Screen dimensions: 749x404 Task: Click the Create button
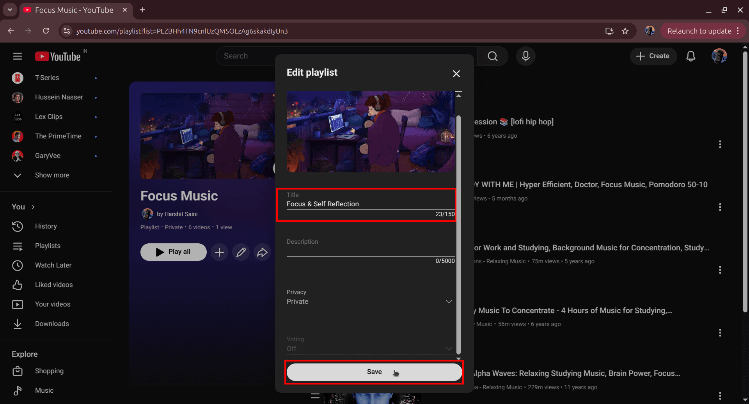[x=653, y=56]
